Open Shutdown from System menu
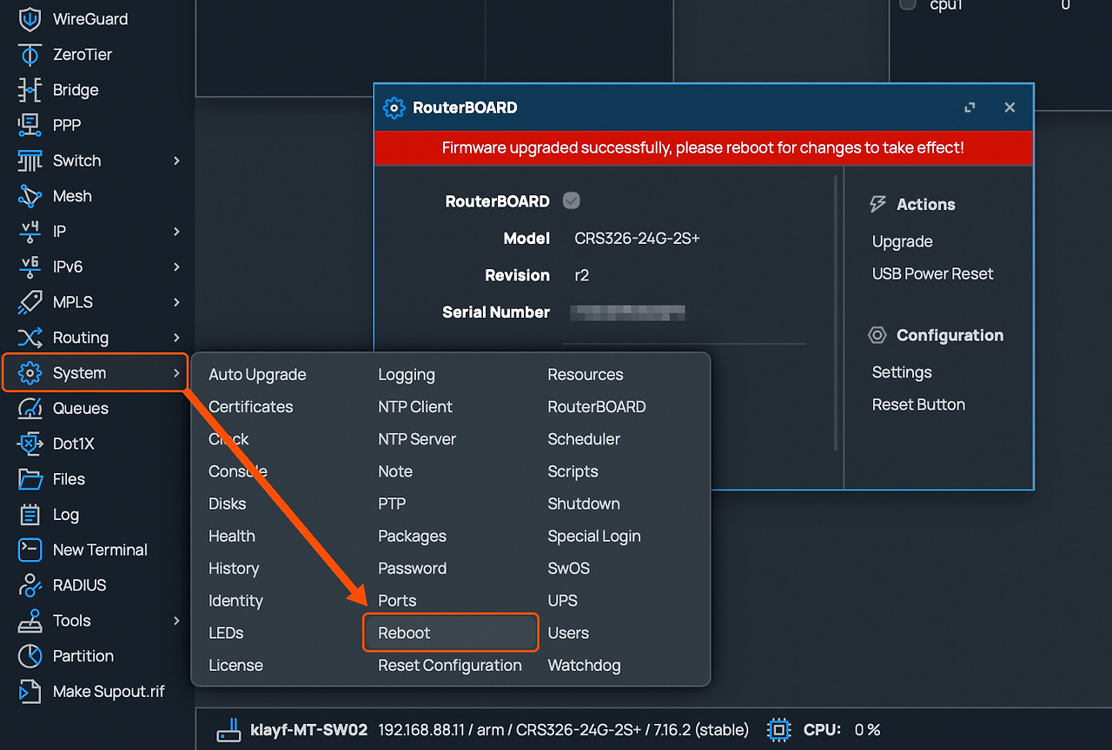Image resolution: width=1112 pixels, height=750 pixels. pyautogui.click(x=584, y=504)
